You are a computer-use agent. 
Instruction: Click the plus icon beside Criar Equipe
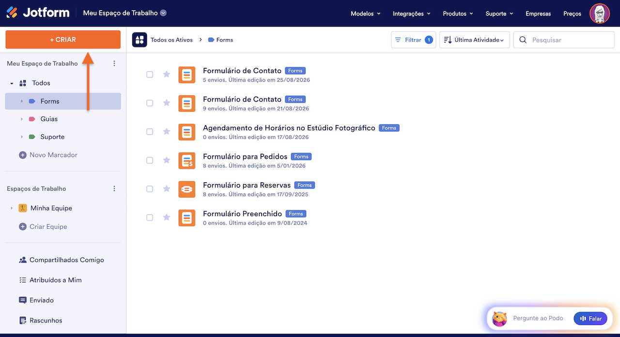(22, 227)
